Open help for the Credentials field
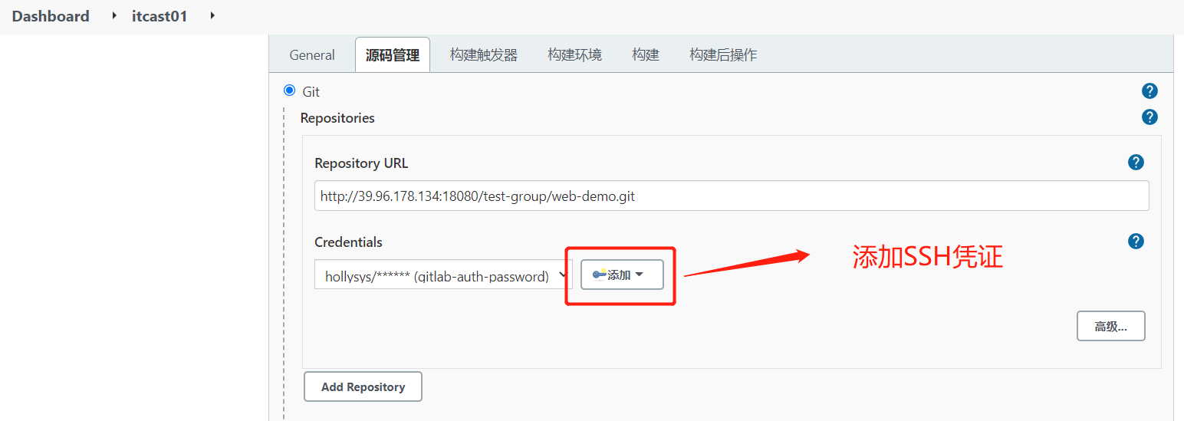The height and width of the screenshot is (421, 1184). click(x=1136, y=242)
